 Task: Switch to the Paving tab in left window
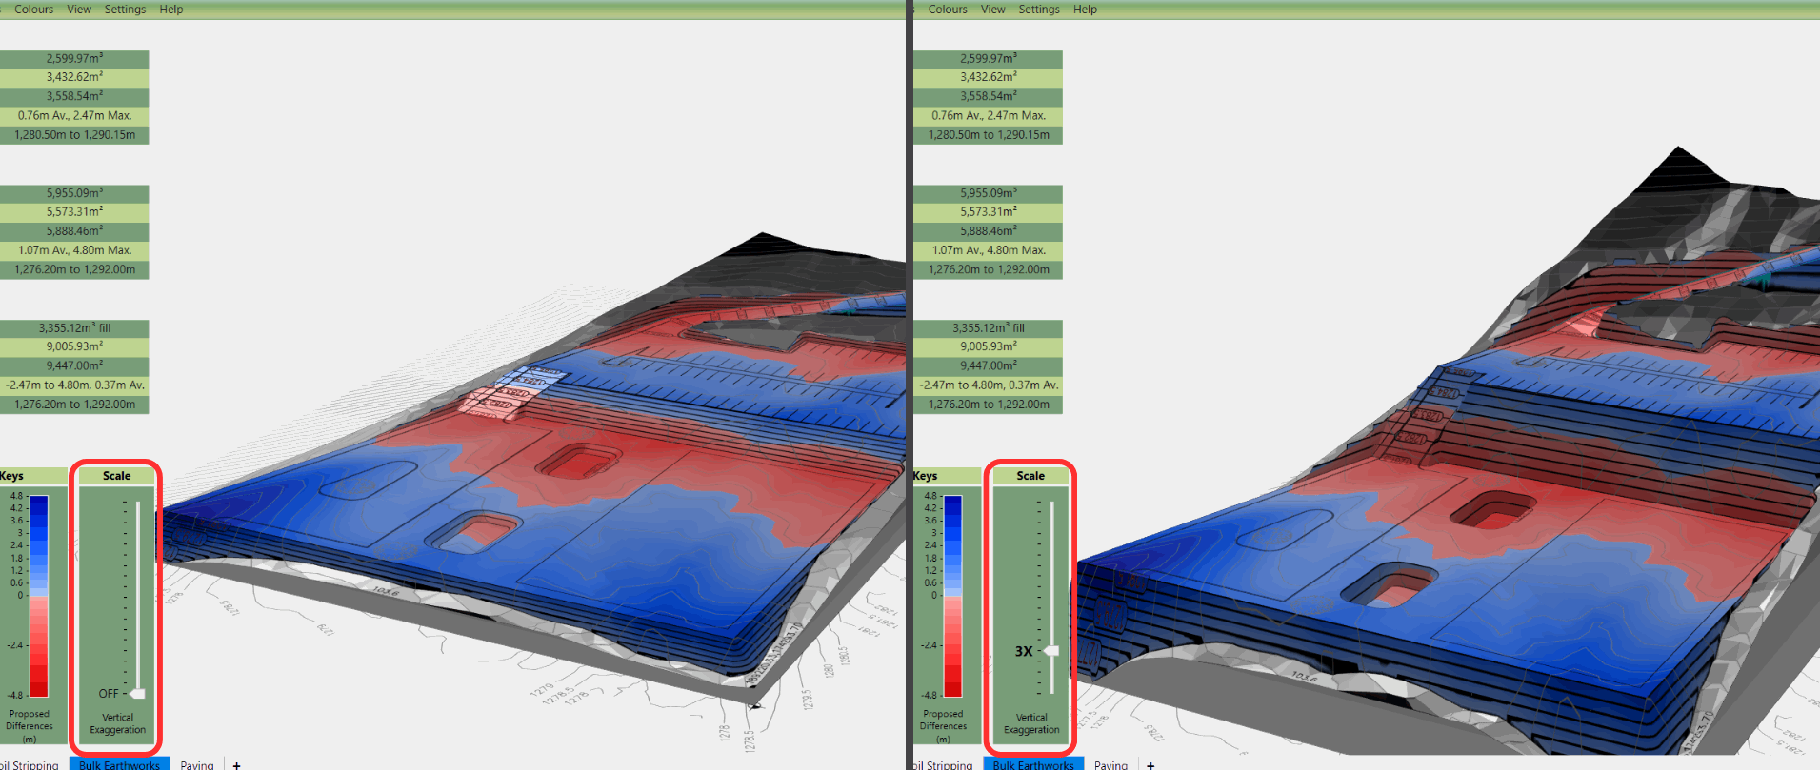click(197, 764)
